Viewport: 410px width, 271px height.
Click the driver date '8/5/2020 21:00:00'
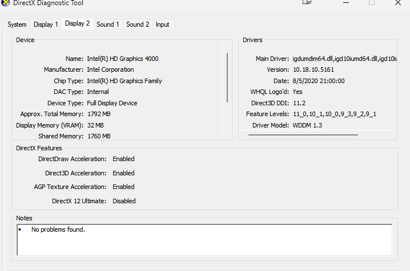(x=319, y=81)
